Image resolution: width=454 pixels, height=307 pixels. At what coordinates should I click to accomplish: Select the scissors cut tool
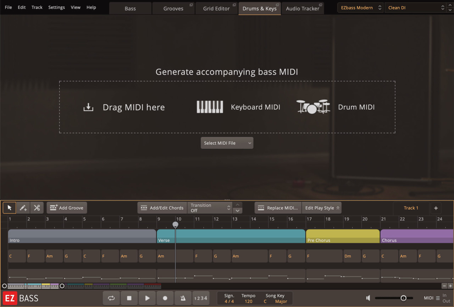click(x=37, y=208)
